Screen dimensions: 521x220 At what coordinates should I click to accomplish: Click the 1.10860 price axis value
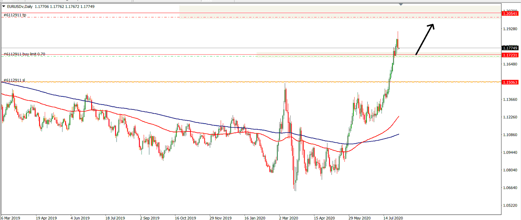coord(509,135)
